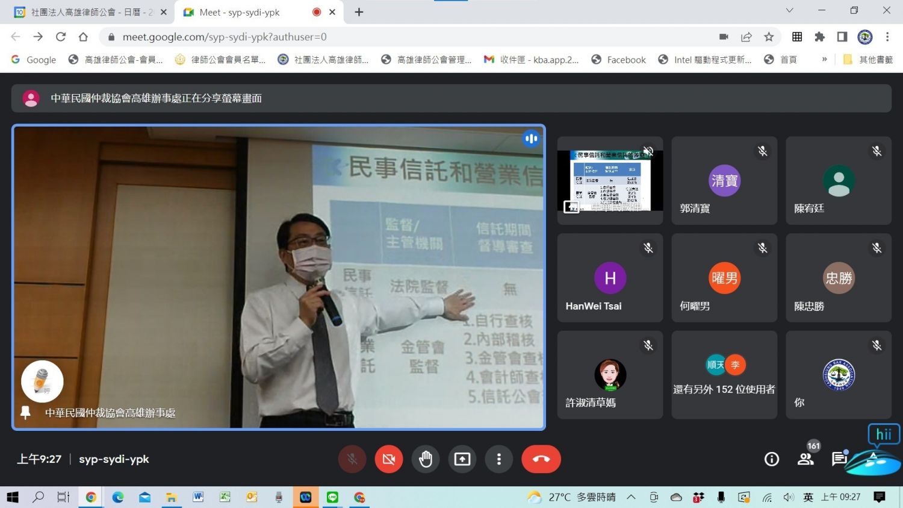Go back to the previous page
Screen dimensions: 903x508
coord(16,37)
